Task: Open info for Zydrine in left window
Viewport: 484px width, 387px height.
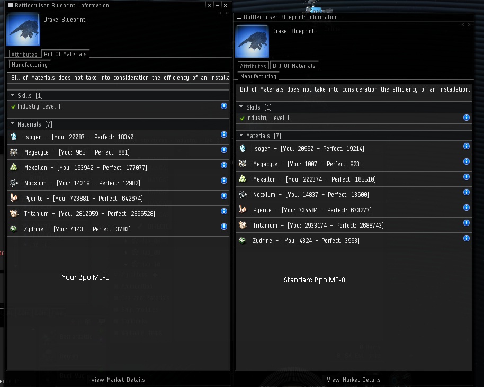Action: tap(224, 227)
